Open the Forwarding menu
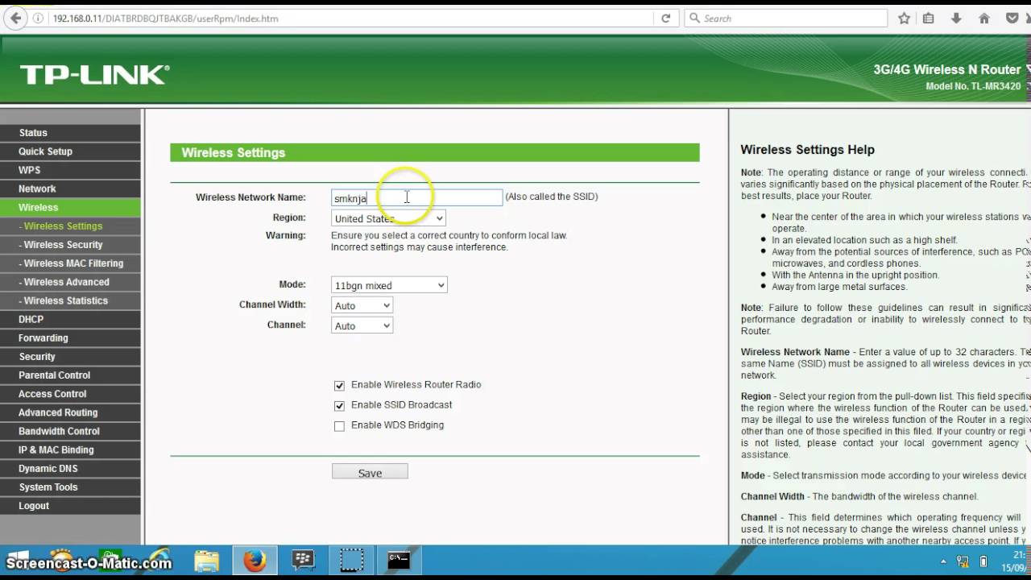Screen dimensions: 1031x580 coord(70,338)
